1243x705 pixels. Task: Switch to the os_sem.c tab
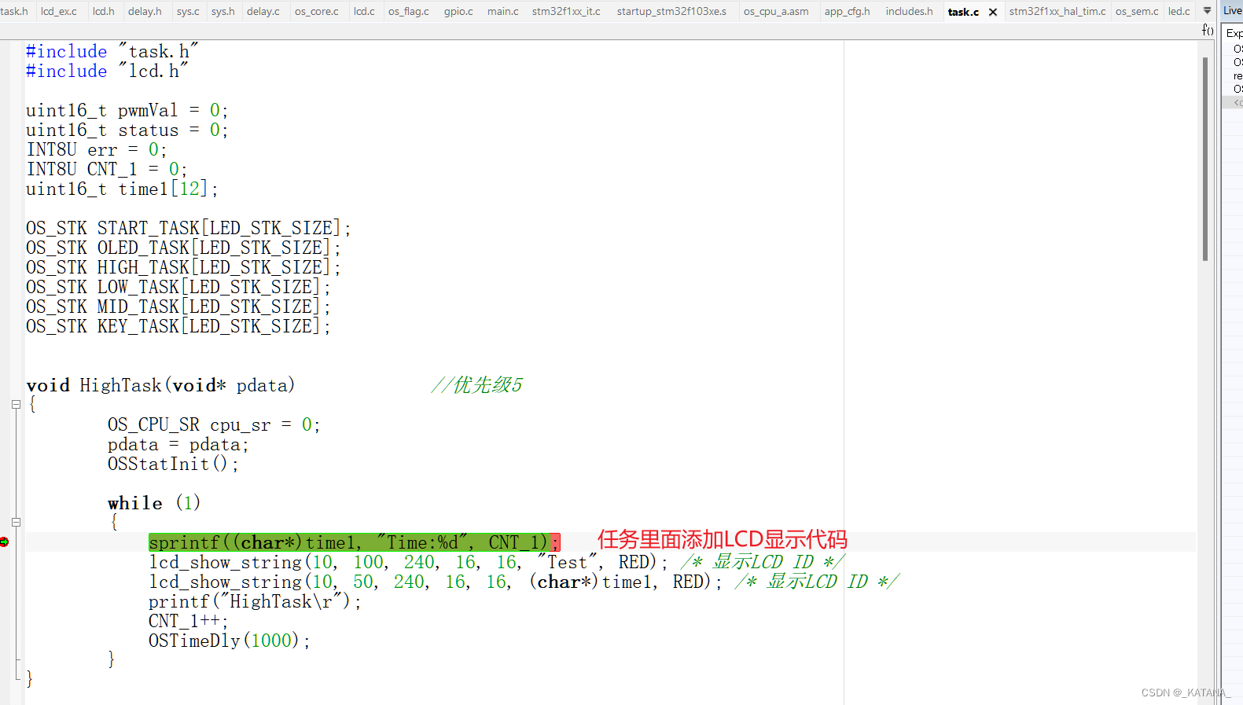[x=1137, y=11]
